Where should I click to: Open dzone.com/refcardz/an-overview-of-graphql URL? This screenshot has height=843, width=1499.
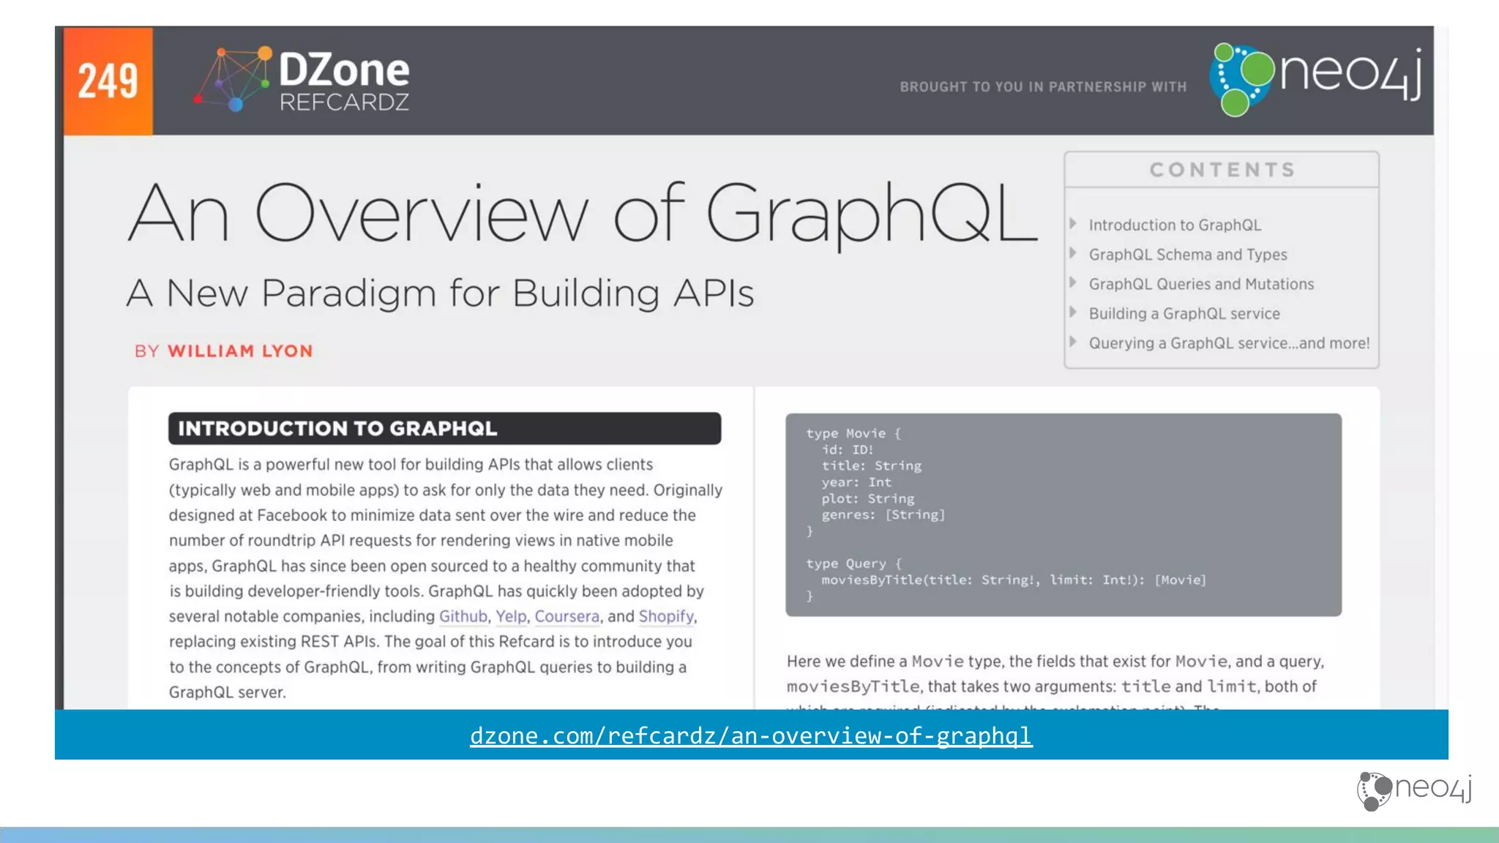(x=751, y=735)
